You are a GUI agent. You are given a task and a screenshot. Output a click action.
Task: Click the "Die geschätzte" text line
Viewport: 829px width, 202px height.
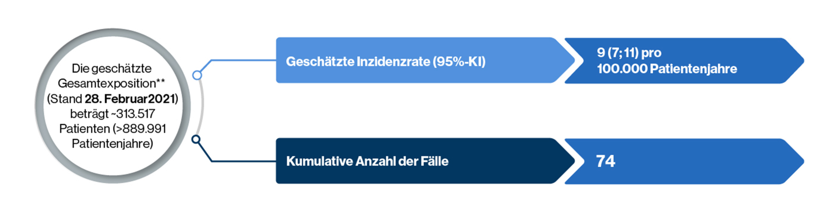point(112,68)
